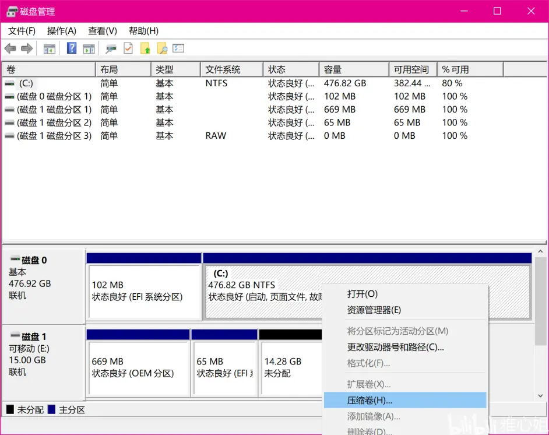Sort by the 状态 column header

pyautogui.click(x=291, y=69)
